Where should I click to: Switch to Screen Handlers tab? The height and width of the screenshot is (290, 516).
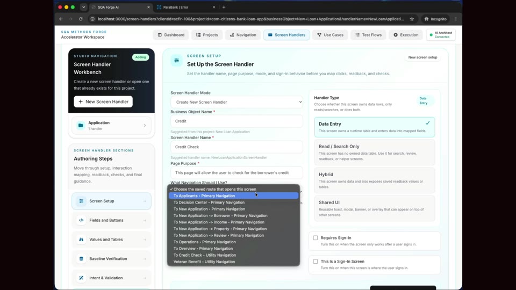[286, 35]
